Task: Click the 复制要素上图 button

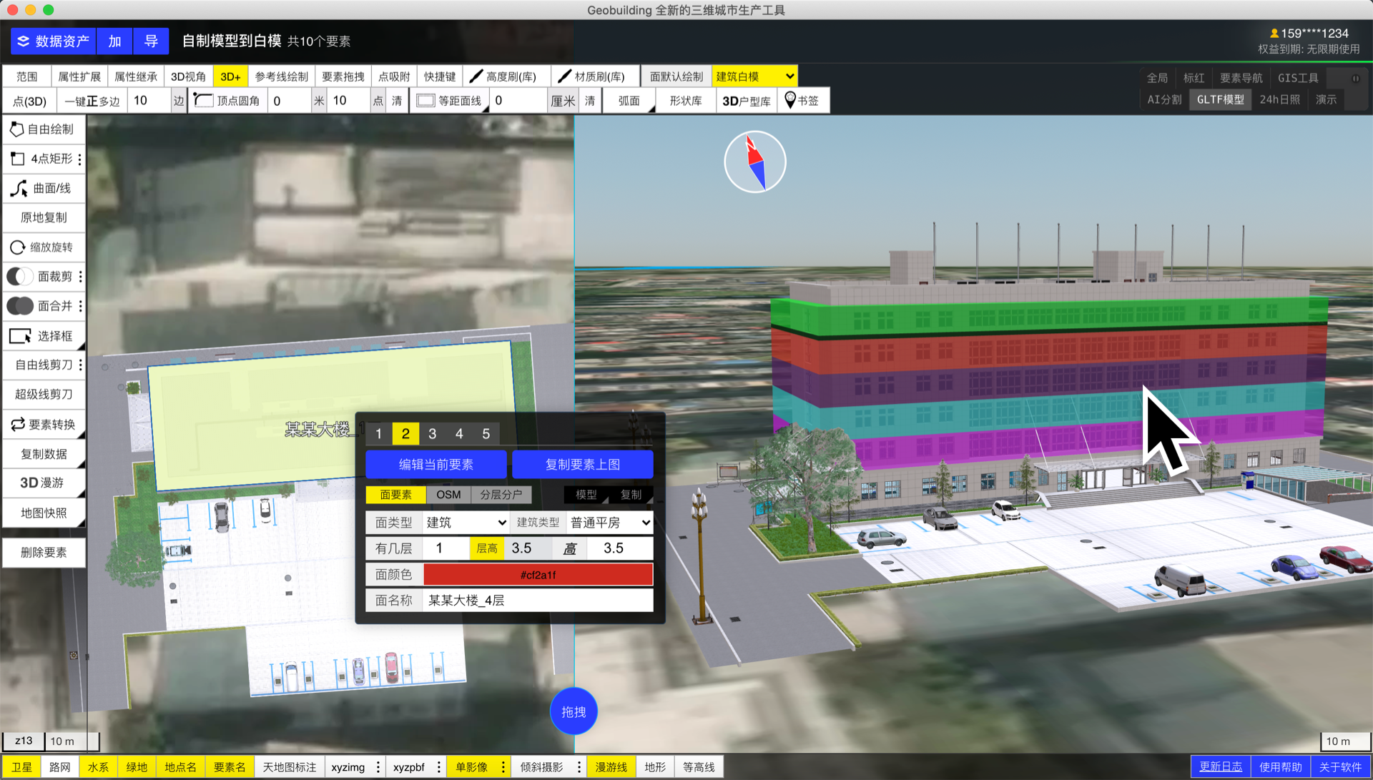Action: coord(582,465)
